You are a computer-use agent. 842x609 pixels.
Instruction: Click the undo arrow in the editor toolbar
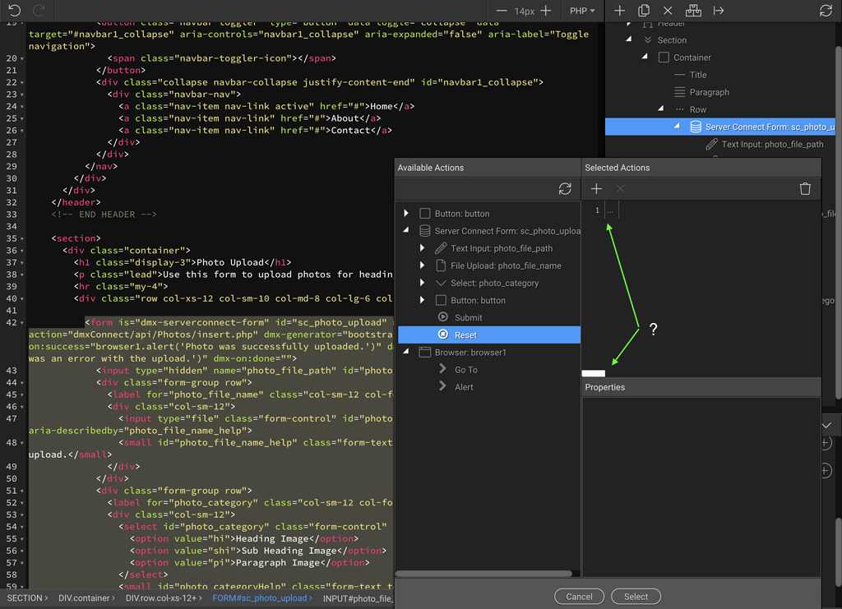[x=15, y=11]
